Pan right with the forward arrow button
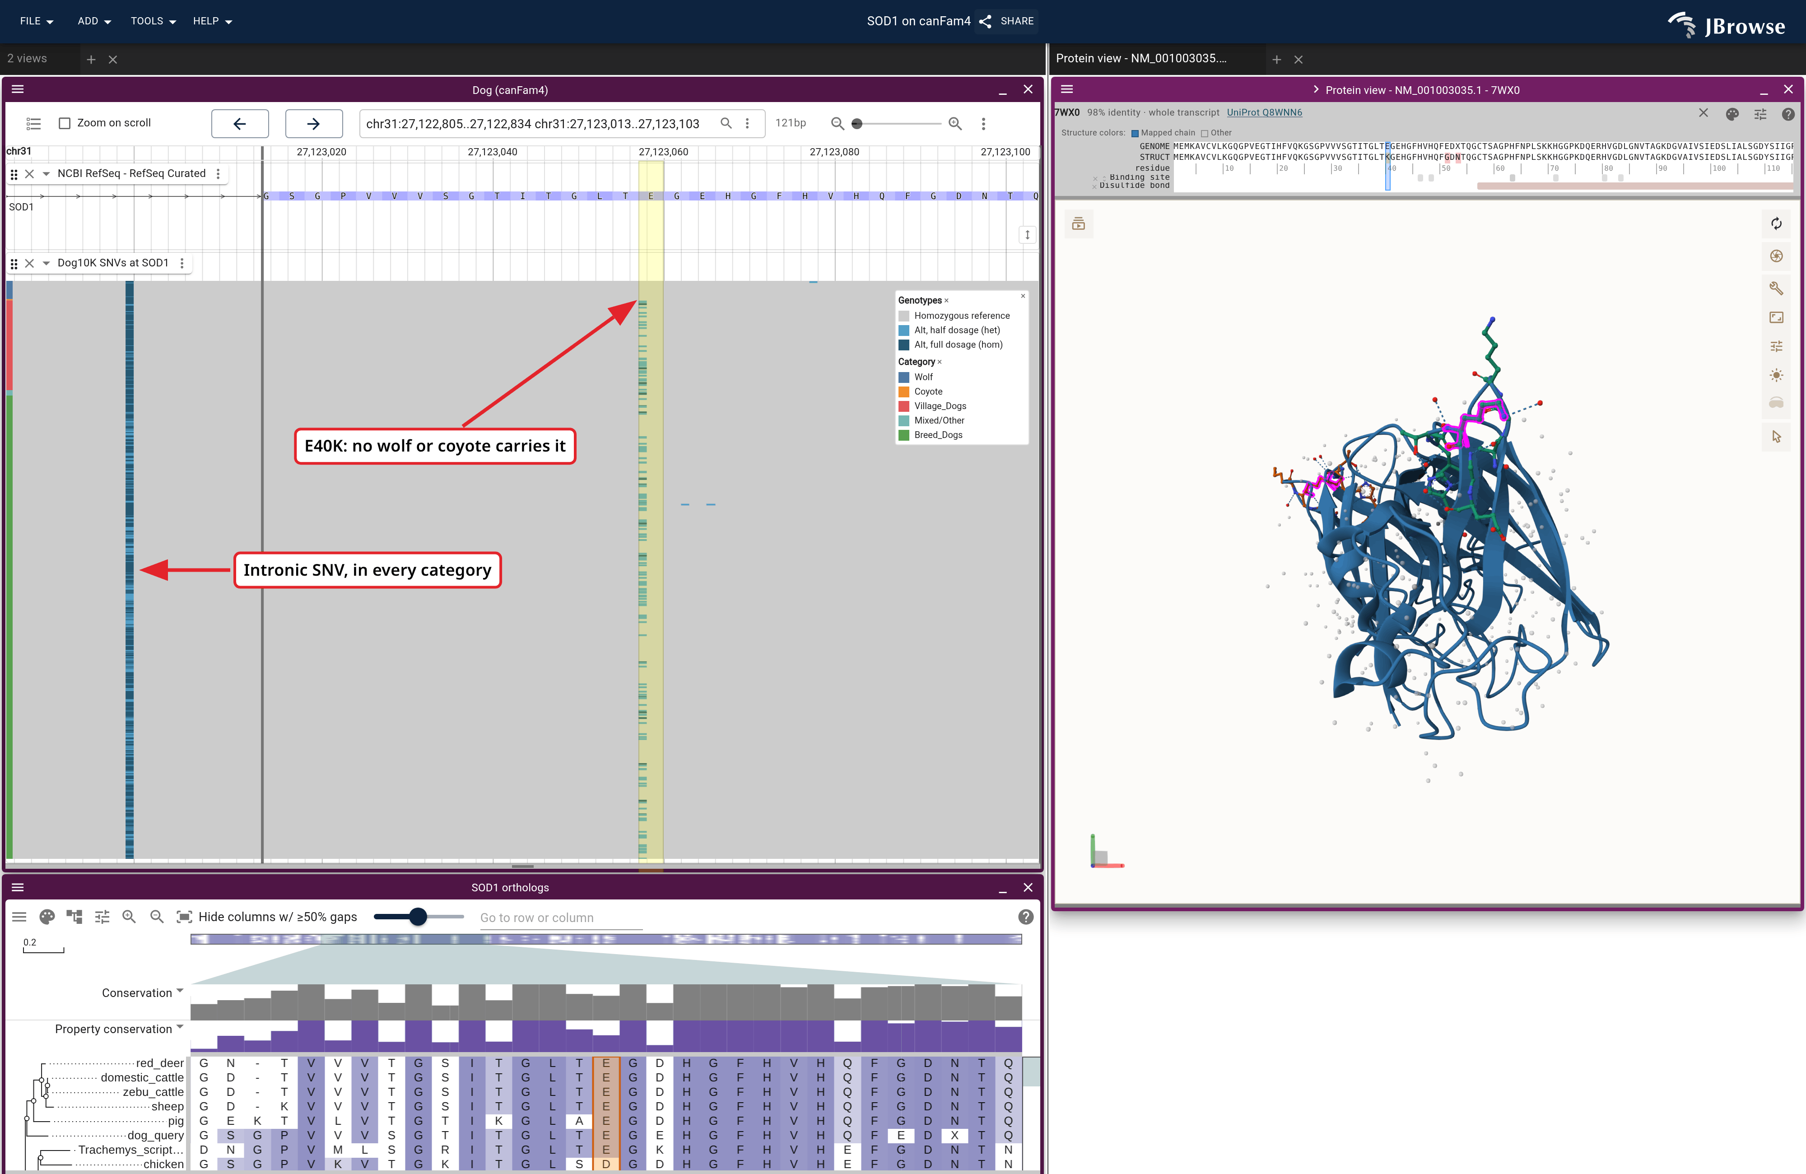Viewport: 1806px width, 1174px height. [313, 124]
